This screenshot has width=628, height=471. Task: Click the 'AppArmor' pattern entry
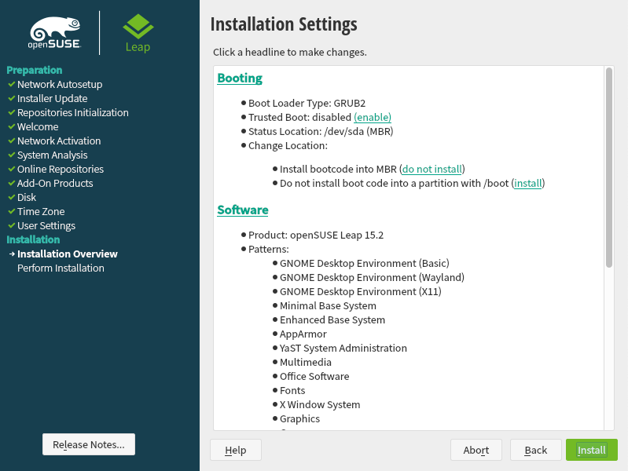pyautogui.click(x=303, y=334)
